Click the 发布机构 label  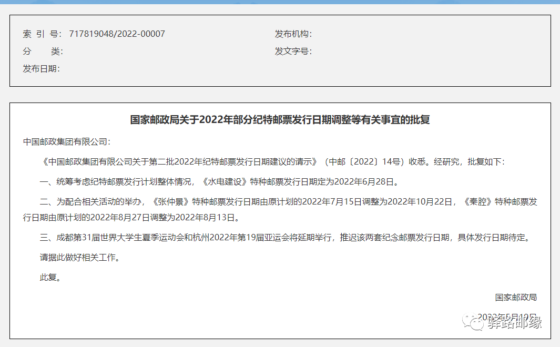click(293, 34)
